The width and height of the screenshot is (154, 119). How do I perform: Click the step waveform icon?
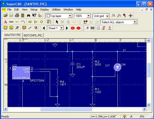coord(30,28)
